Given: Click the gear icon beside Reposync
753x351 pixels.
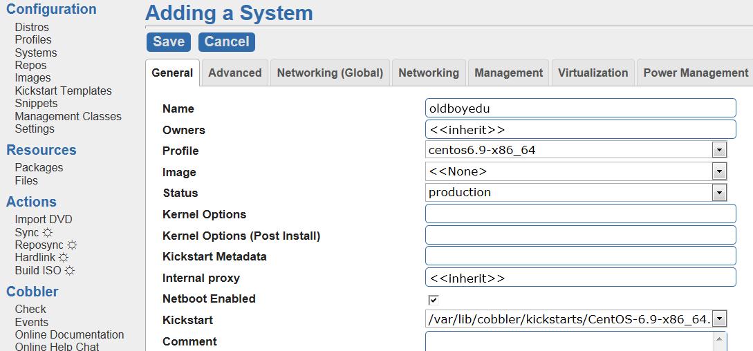Looking at the screenshot, I should coord(72,245).
